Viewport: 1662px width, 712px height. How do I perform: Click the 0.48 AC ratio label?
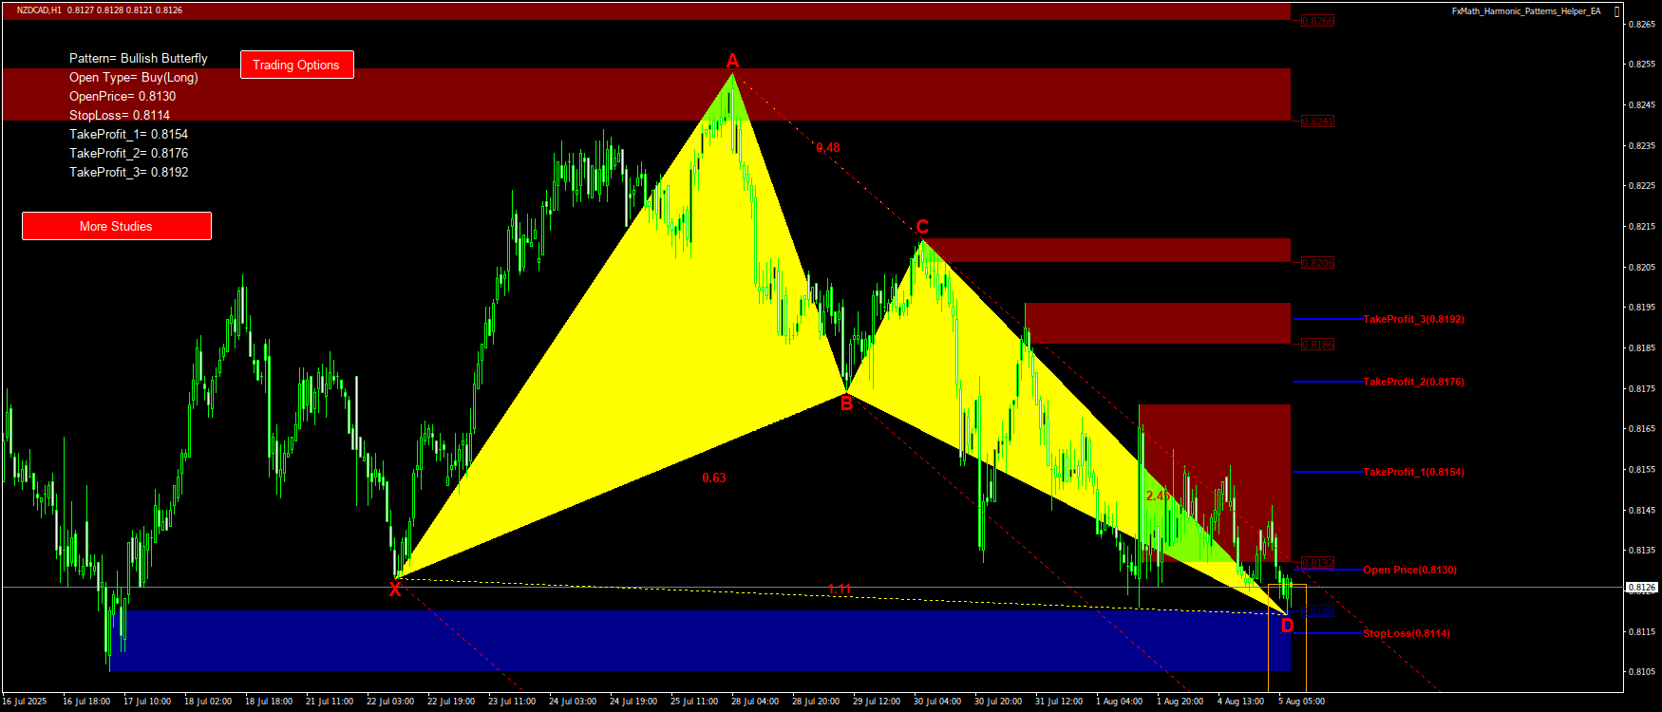click(x=827, y=147)
